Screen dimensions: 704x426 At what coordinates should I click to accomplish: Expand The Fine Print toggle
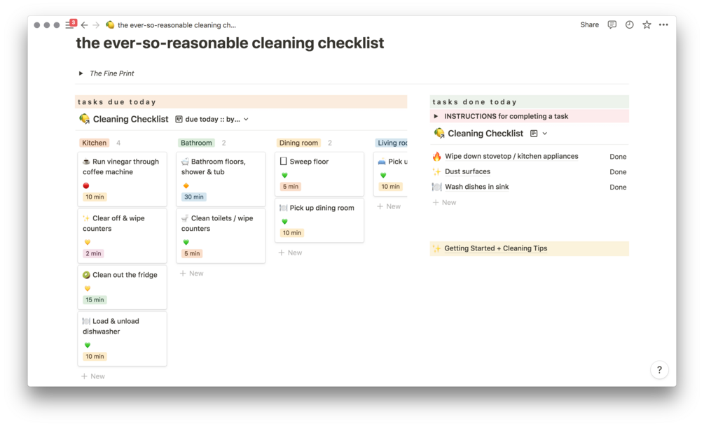tap(81, 73)
